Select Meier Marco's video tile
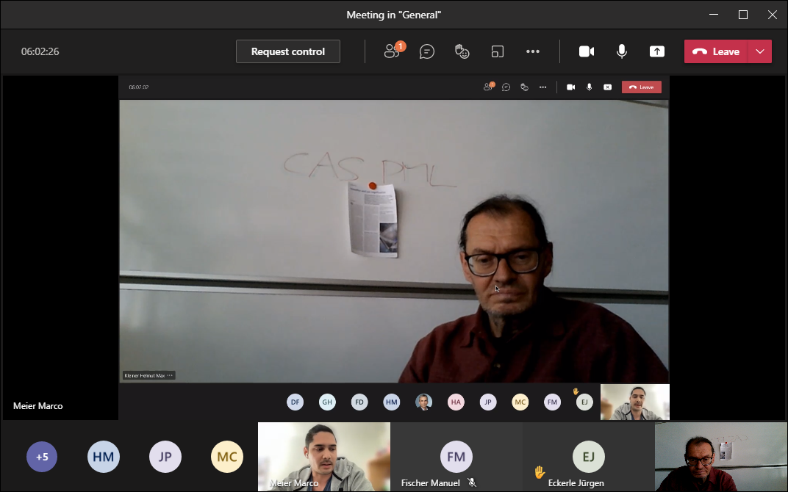The height and width of the screenshot is (492, 788). coord(324,455)
